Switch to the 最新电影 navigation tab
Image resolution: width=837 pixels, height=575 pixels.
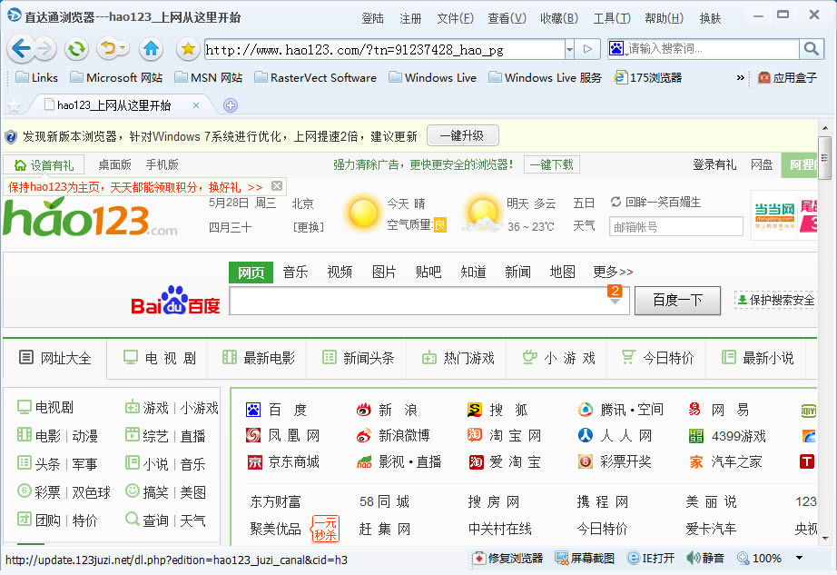click(259, 358)
